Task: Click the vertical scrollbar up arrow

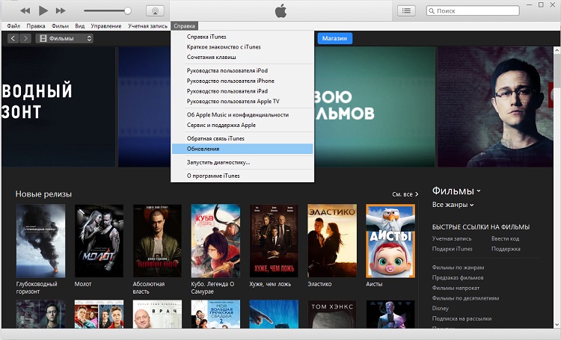Action: [x=557, y=50]
